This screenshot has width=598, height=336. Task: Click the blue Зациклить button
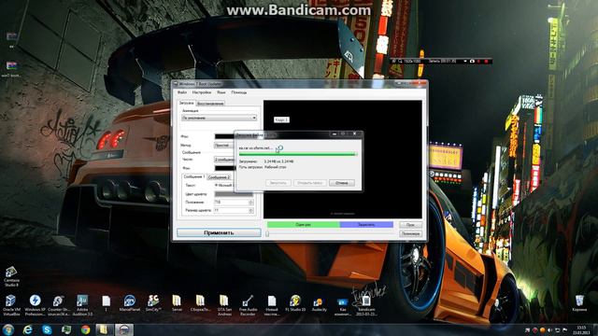point(366,225)
